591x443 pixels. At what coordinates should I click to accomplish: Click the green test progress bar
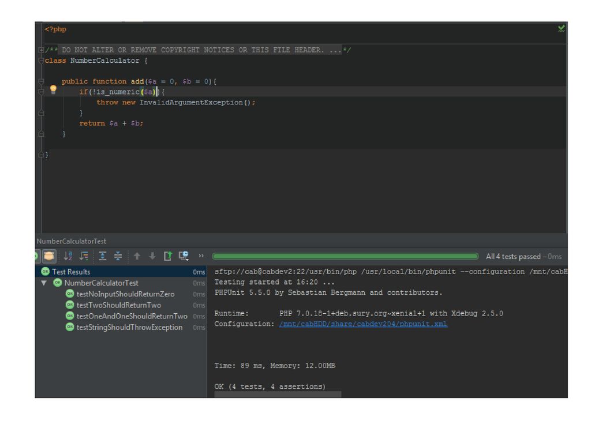[x=345, y=257]
